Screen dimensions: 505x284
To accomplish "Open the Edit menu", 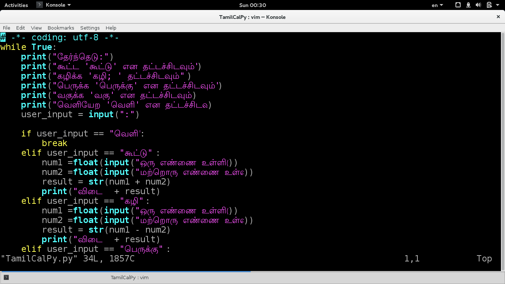I will (20, 28).
